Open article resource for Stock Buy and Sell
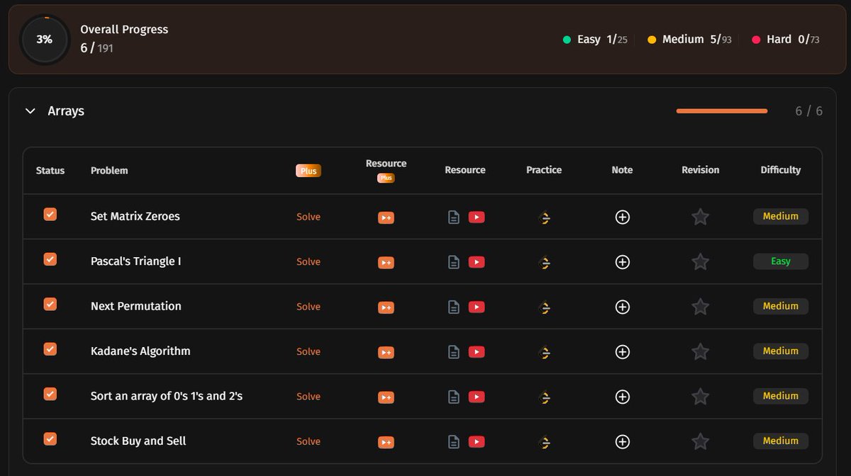The height and width of the screenshot is (476, 851). point(454,442)
